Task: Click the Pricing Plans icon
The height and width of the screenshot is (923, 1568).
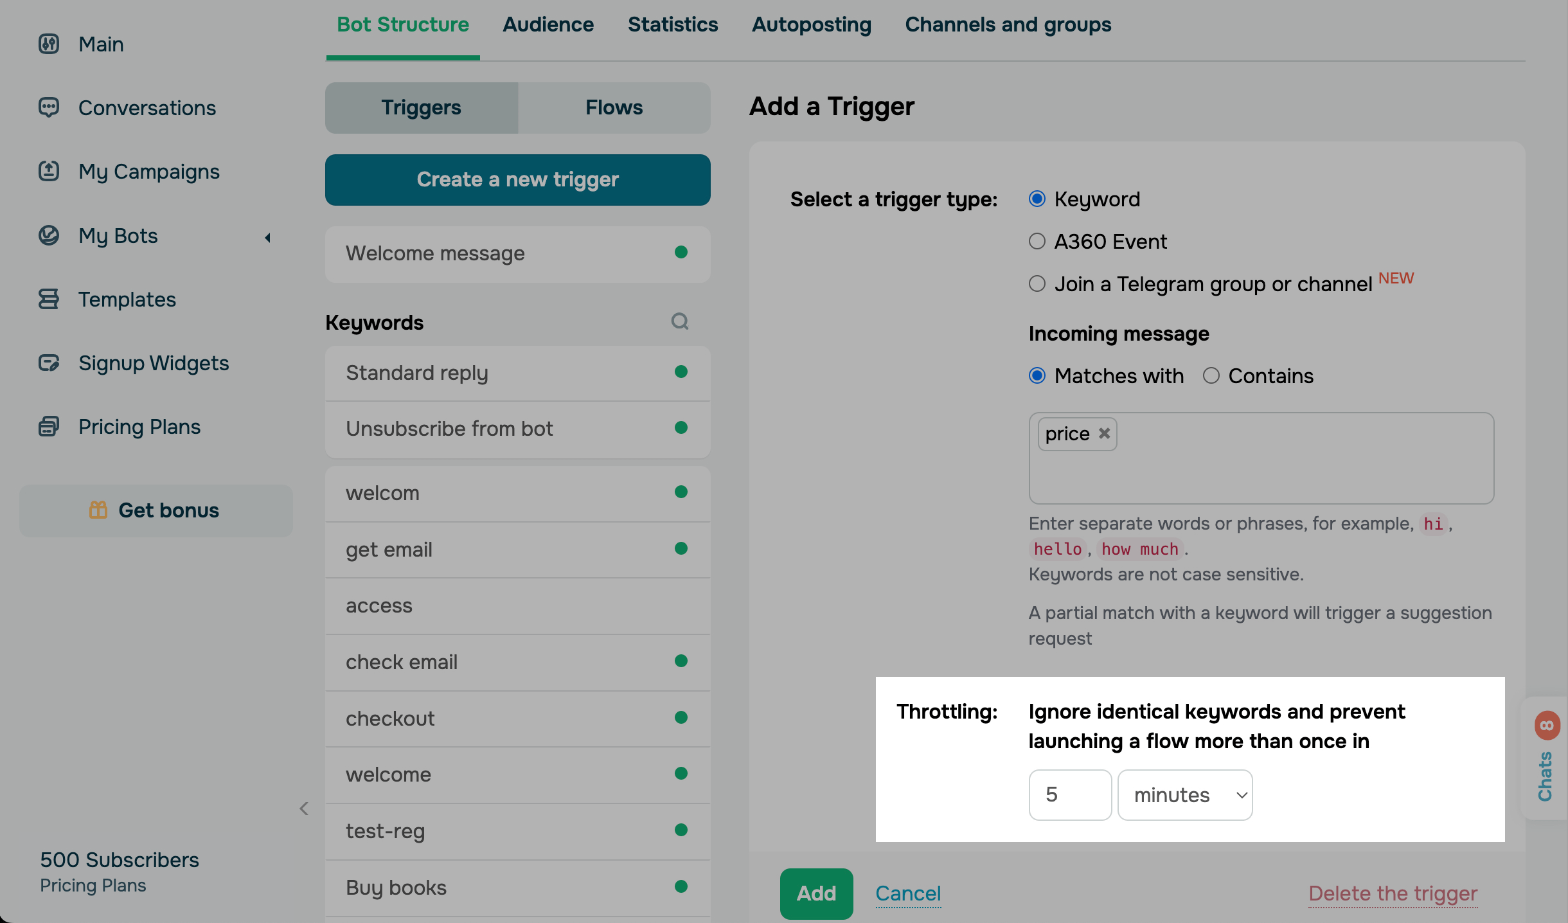Action: (49, 426)
